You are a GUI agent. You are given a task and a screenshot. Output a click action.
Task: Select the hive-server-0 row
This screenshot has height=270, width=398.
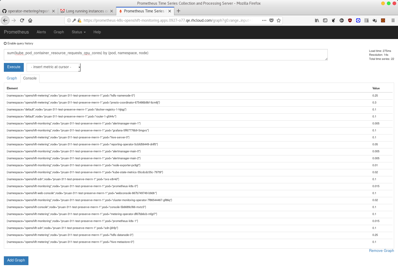point(199,138)
